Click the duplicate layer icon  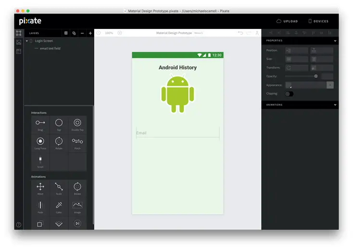click(x=74, y=33)
